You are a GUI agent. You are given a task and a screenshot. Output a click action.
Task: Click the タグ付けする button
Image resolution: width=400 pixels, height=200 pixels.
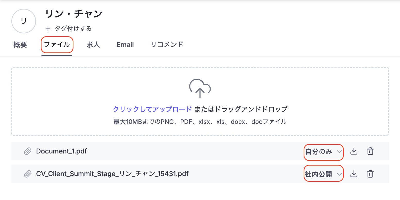click(69, 29)
